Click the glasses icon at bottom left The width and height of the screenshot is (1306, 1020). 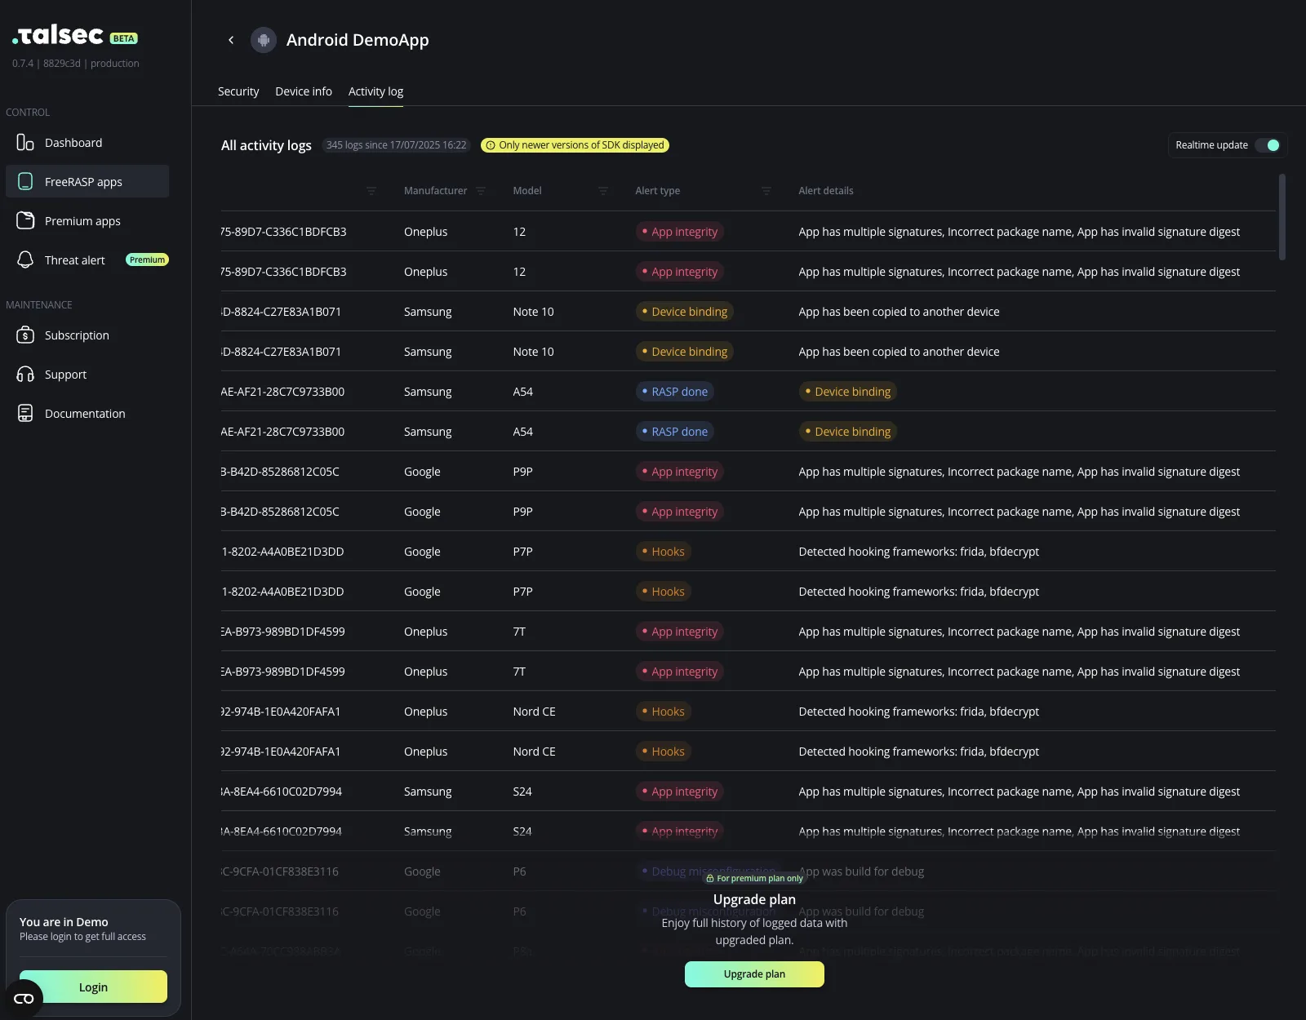coord(24,999)
